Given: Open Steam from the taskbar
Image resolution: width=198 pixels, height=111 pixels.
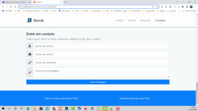Looking at the screenshot, I should click(x=79, y=108).
